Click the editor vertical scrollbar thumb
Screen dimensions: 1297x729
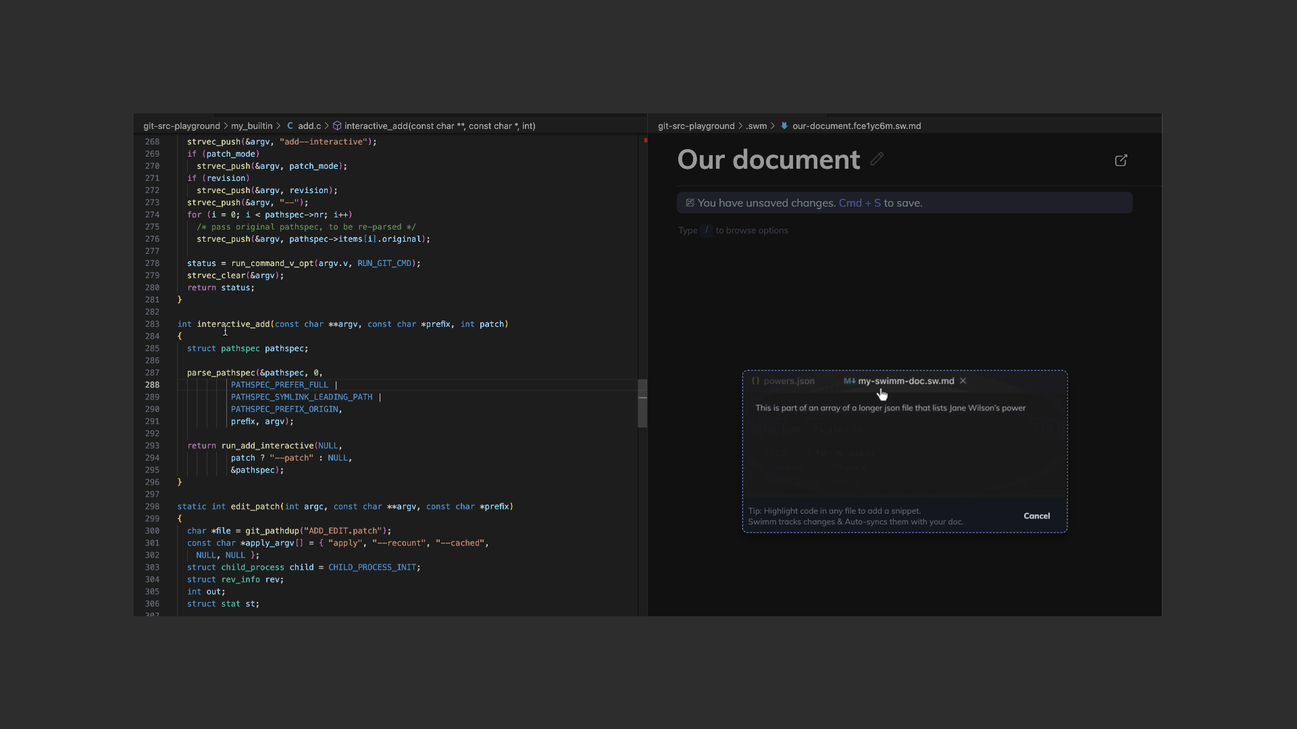click(642, 404)
